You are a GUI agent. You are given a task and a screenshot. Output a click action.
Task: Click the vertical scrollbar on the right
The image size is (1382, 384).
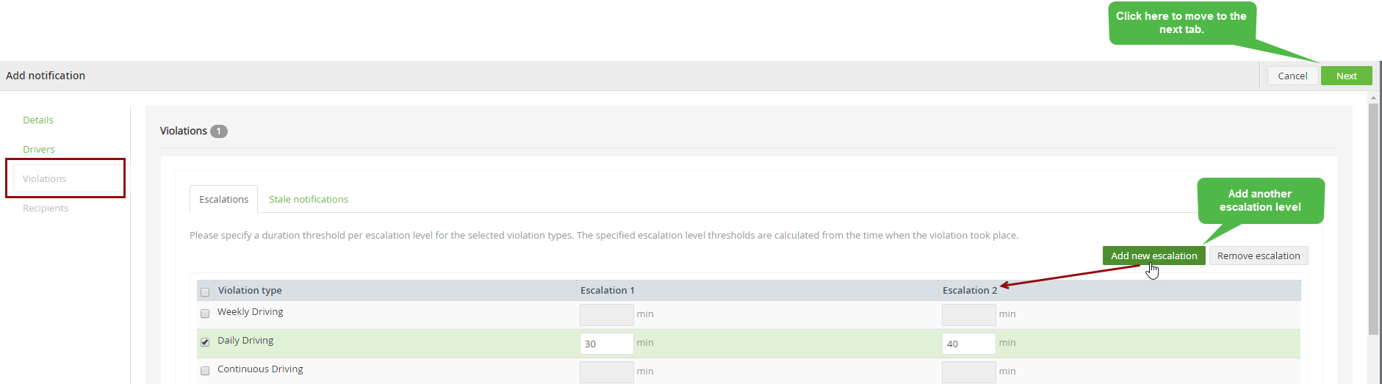(1373, 219)
